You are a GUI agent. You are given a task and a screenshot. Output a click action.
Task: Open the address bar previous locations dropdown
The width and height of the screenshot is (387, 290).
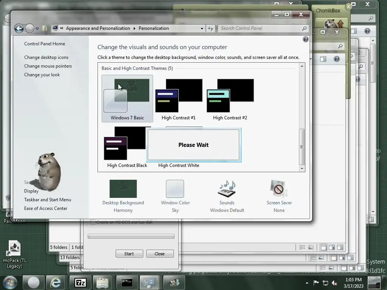(202, 28)
